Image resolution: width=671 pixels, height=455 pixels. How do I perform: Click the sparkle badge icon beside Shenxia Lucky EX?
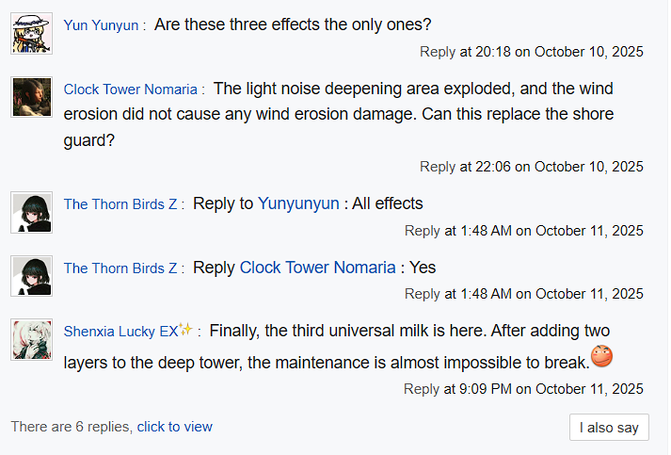pyautogui.click(x=186, y=330)
